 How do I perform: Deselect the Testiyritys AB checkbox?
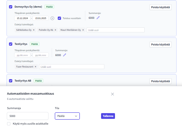coord(11,81)
